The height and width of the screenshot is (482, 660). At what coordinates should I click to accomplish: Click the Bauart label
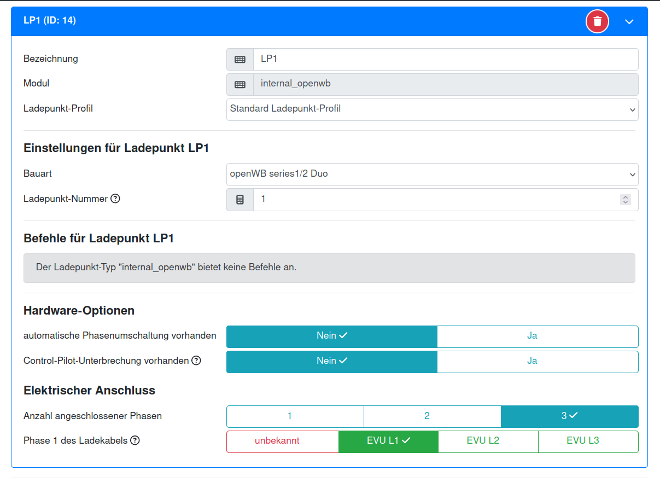pos(38,173)
